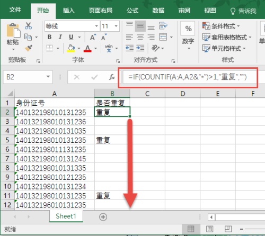Open the 公式 ribbon tab
Image resolution: width=265 pixels, height=236 pixels.
[x=132, y=11]
